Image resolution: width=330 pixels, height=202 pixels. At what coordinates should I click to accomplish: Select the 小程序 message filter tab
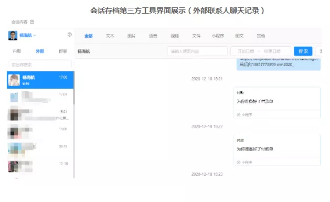(x=218, y=36)
